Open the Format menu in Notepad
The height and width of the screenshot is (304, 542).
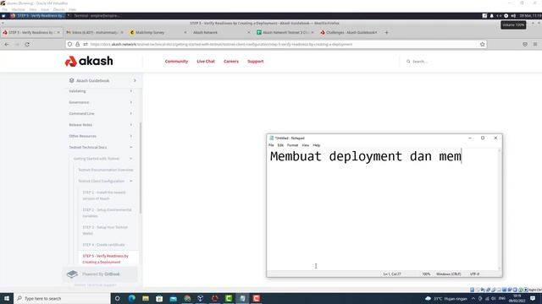[x=292, y=145]
